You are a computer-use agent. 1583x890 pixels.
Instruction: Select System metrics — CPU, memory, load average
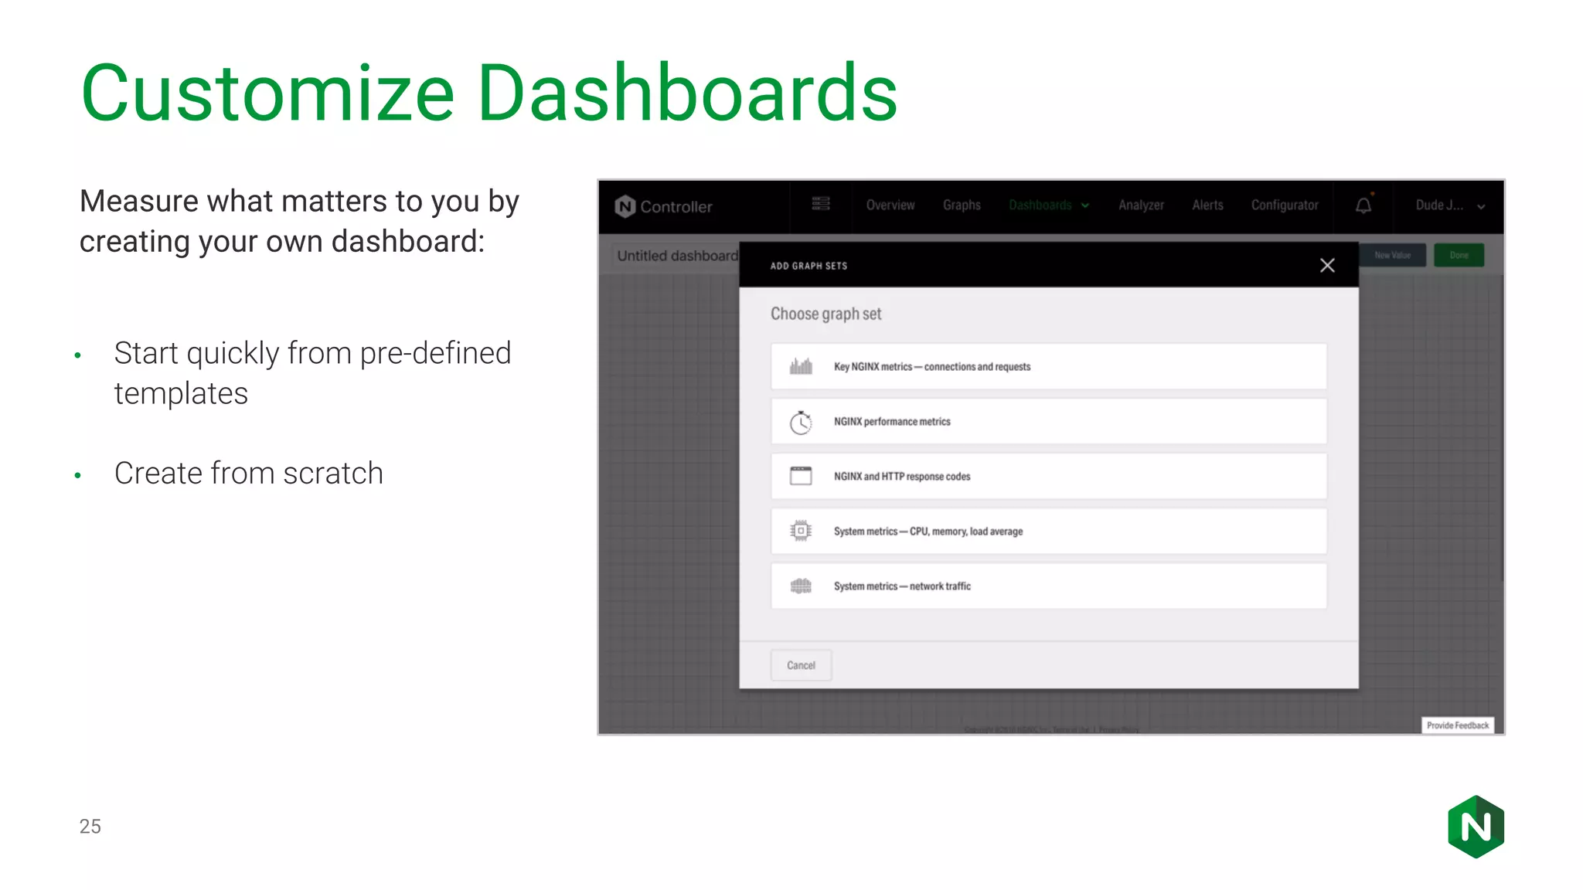tap(1049, 531)
